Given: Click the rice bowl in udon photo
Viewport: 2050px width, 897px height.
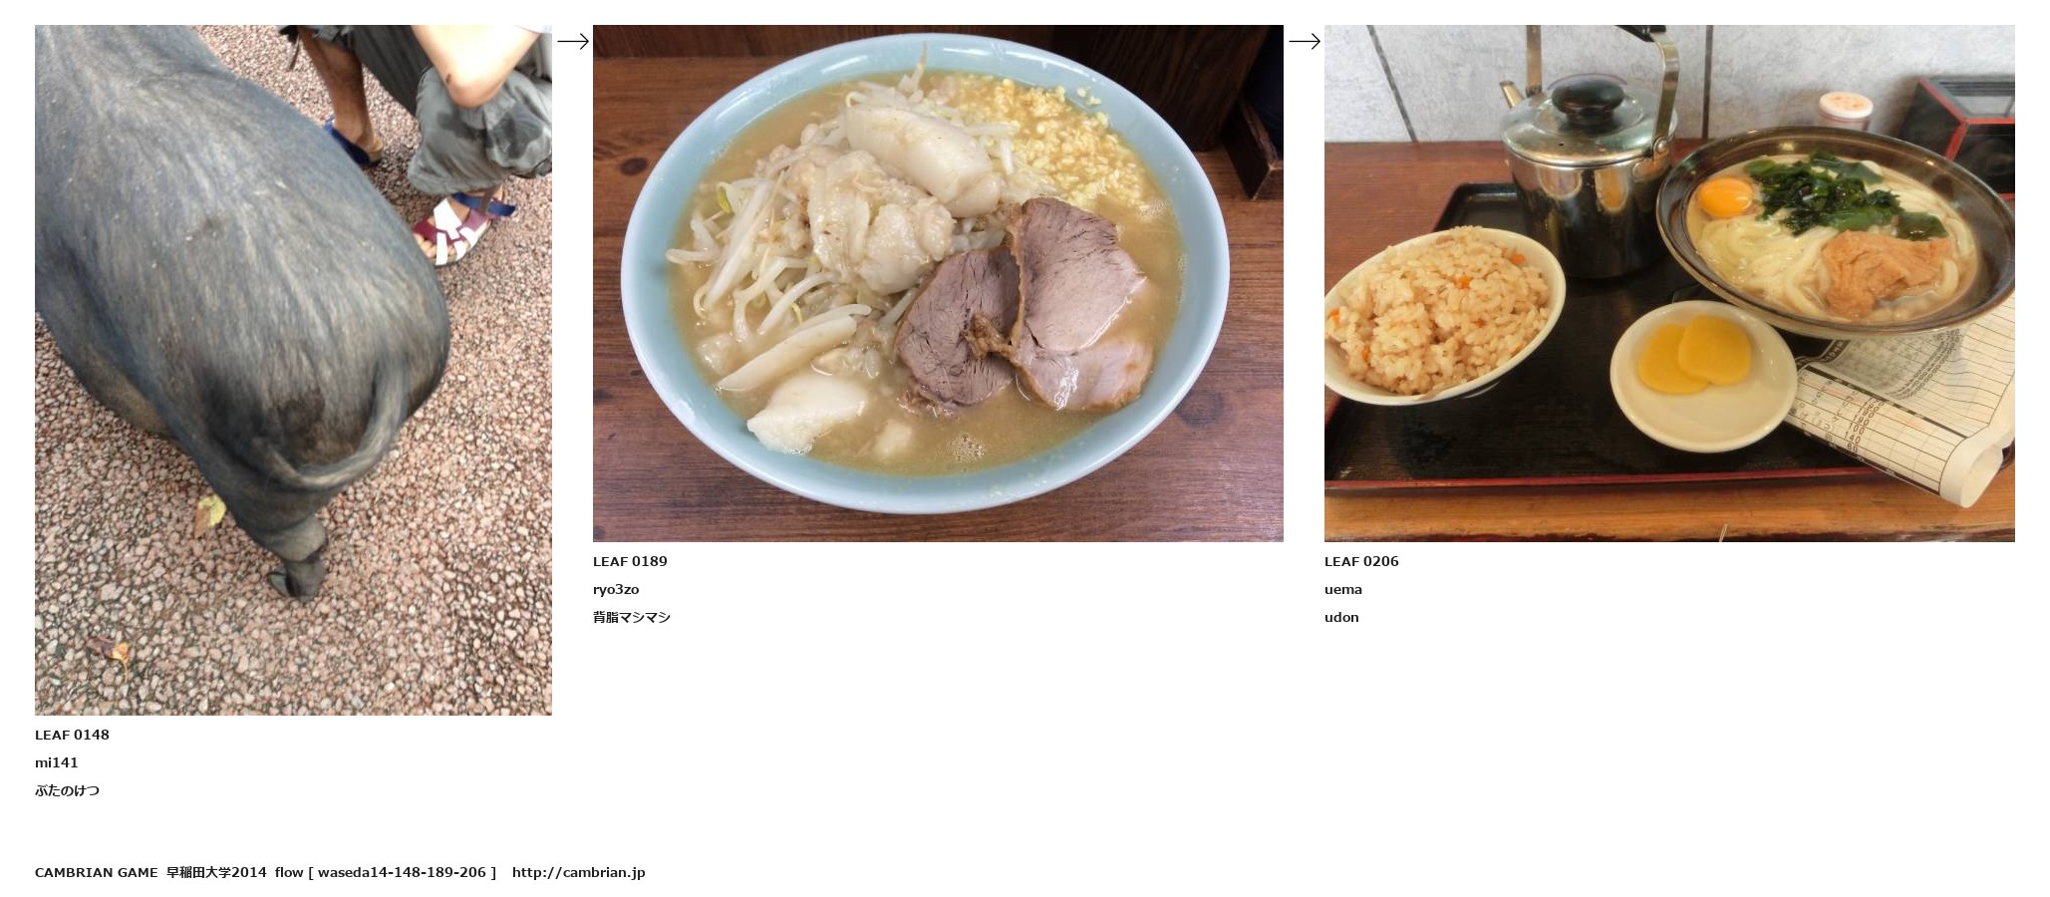Looking at the screenshot, I should point(1443,314).
